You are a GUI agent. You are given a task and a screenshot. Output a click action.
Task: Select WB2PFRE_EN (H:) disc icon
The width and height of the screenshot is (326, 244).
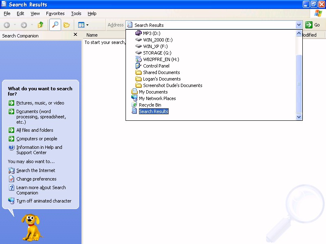pos(138,59)
